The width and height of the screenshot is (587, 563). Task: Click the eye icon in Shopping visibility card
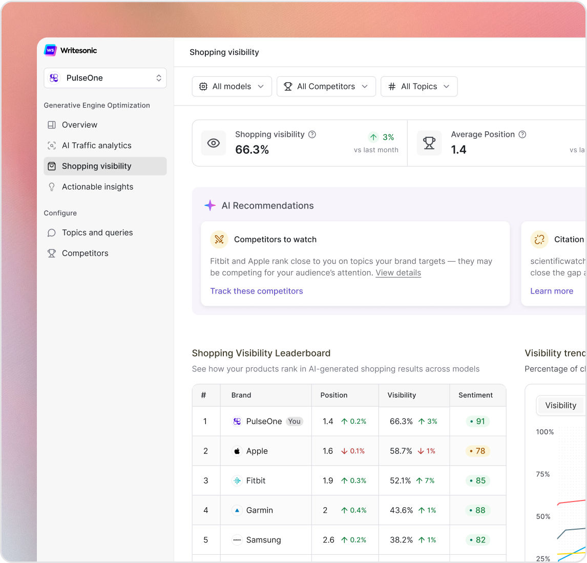pyautogui.click(x=214, y=143)
